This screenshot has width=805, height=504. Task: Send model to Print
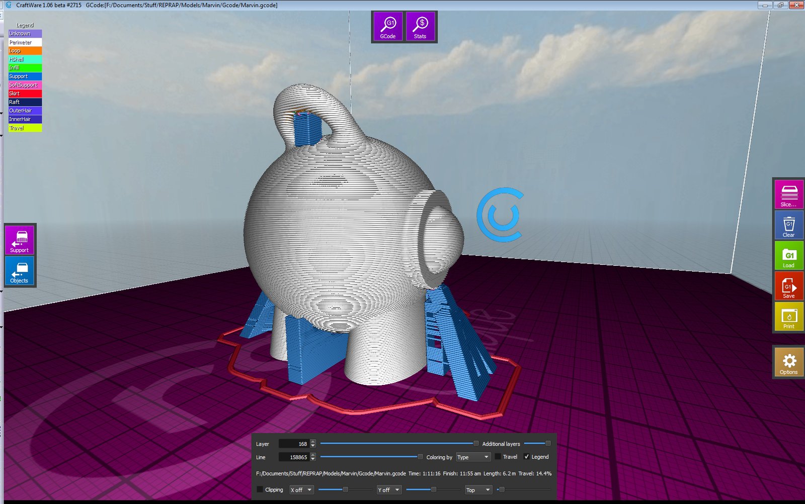[x=788, y=317]
